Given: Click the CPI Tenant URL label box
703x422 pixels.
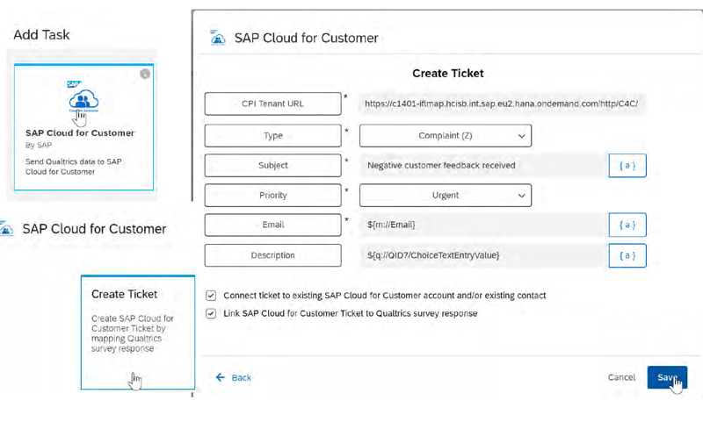Looking at the screenshot, I should (x=272, y=104).
